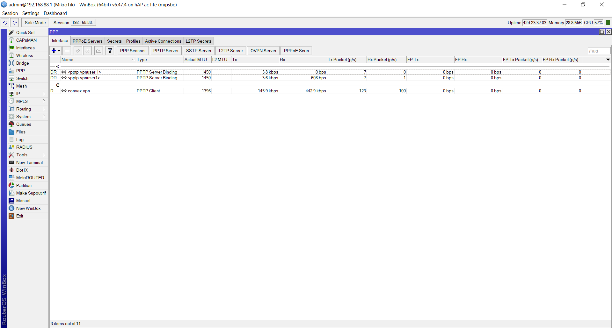Maximize the PPP inner window
Viewport: 612px width, 328px height.
point(602,32)
